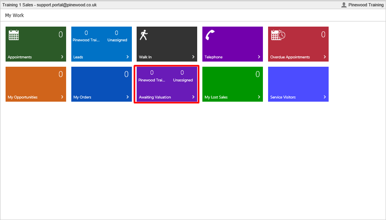Click the 0 count on Overdue Appointments tile
Screen dimensions: 386x220
(x=323, y=35)
